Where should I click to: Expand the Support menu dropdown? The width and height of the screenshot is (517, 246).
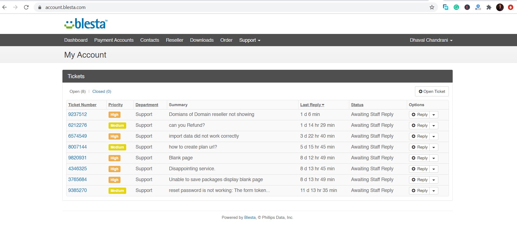tap(249, 40)
